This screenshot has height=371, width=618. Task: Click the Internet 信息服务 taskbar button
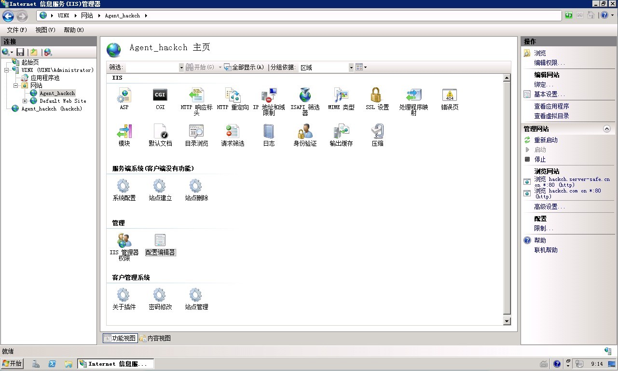(115, 364)
